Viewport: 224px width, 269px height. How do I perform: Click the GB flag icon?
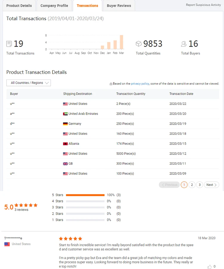(x=65, y=164)
